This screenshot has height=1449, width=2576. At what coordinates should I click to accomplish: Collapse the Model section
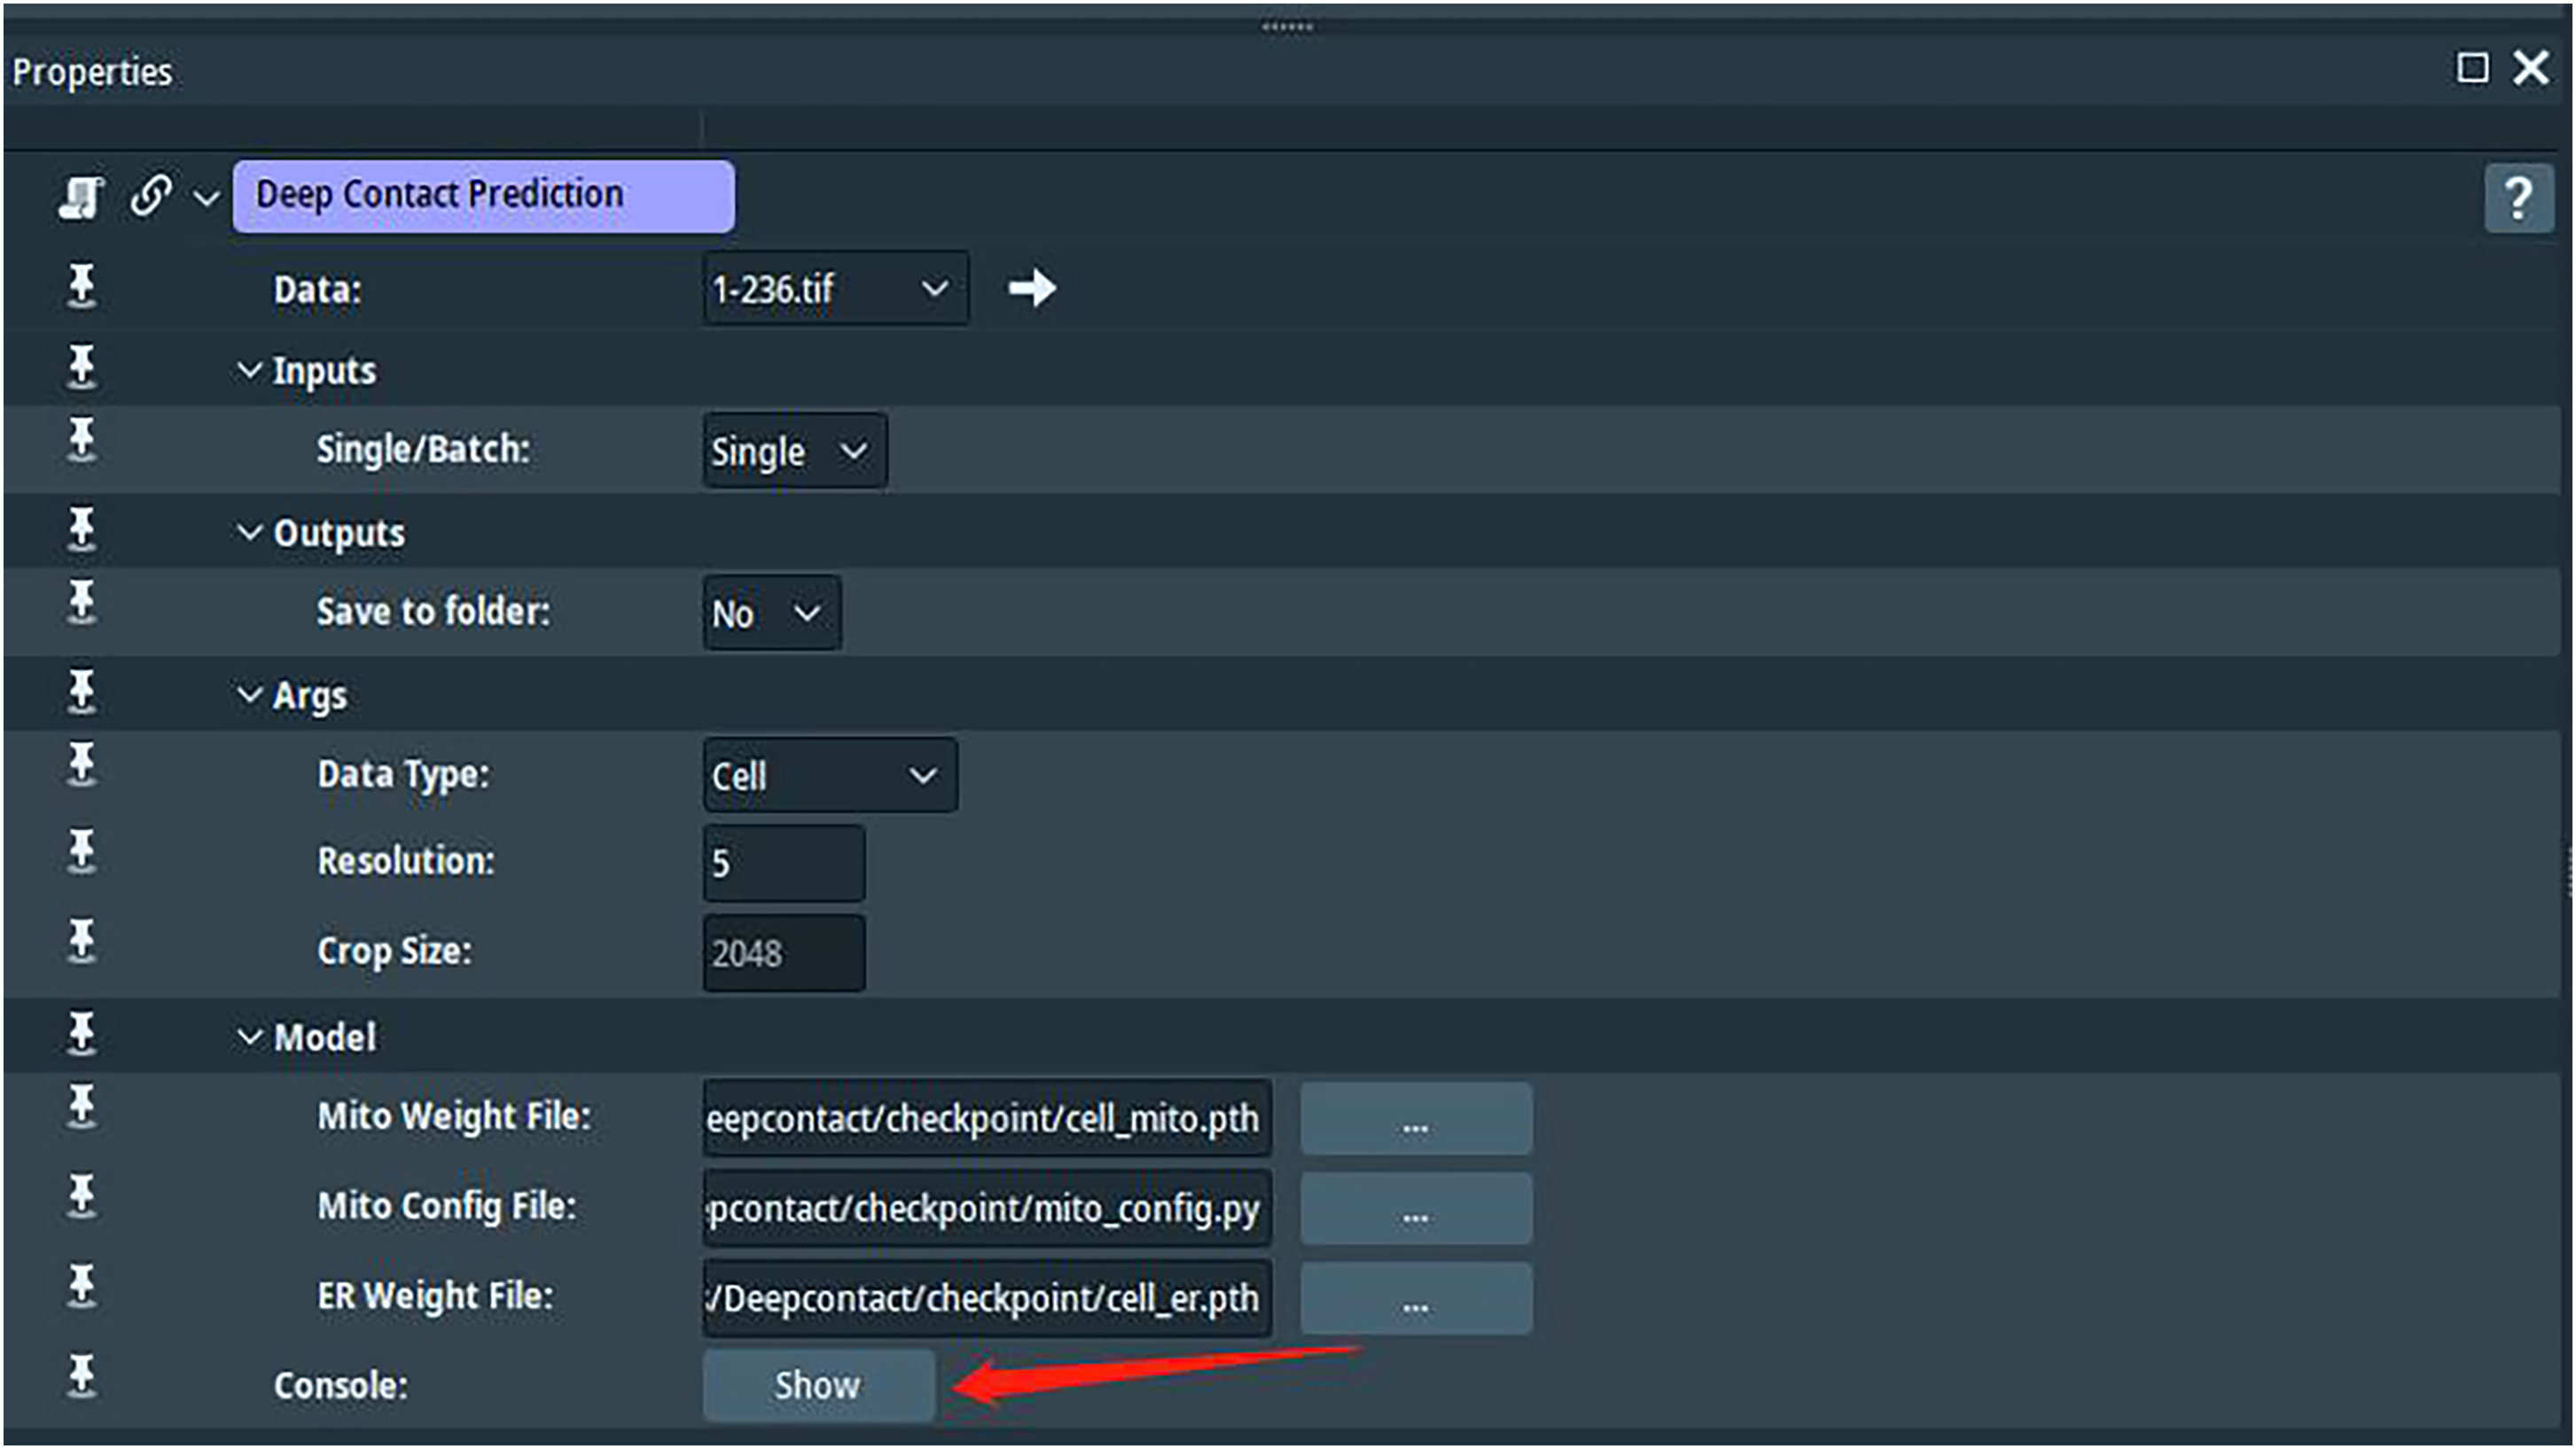tap(249, 1038)
